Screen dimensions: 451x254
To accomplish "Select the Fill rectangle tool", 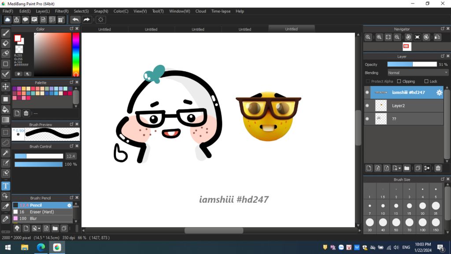I will click(x=5, y=99).
